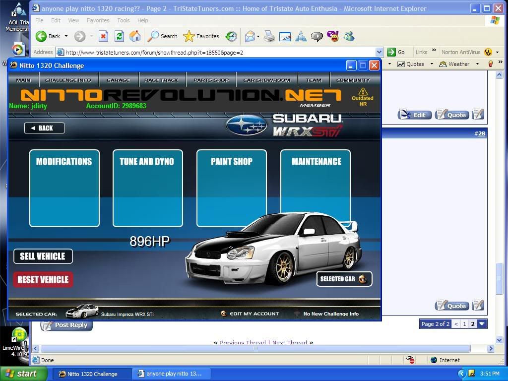The width and height of the screenshot is (508, 381).
Task: Click the Norton AntiVirus globe icon
Action: 488,52
